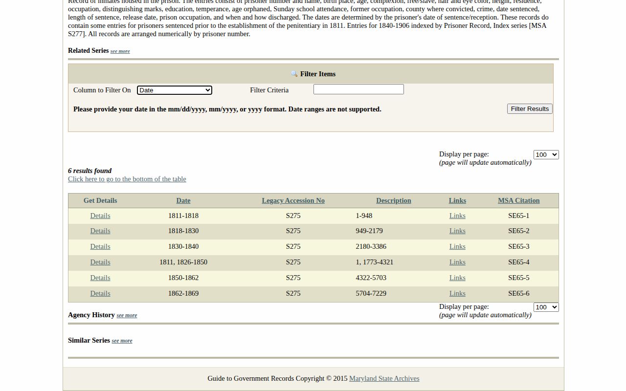Click the link to go to the table bottom
Viewport: 626px width, 391px height.
coord(127,179)
